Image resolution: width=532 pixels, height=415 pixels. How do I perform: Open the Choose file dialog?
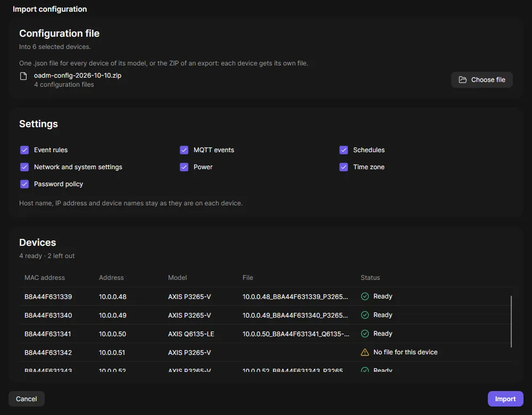pos(482,80)
